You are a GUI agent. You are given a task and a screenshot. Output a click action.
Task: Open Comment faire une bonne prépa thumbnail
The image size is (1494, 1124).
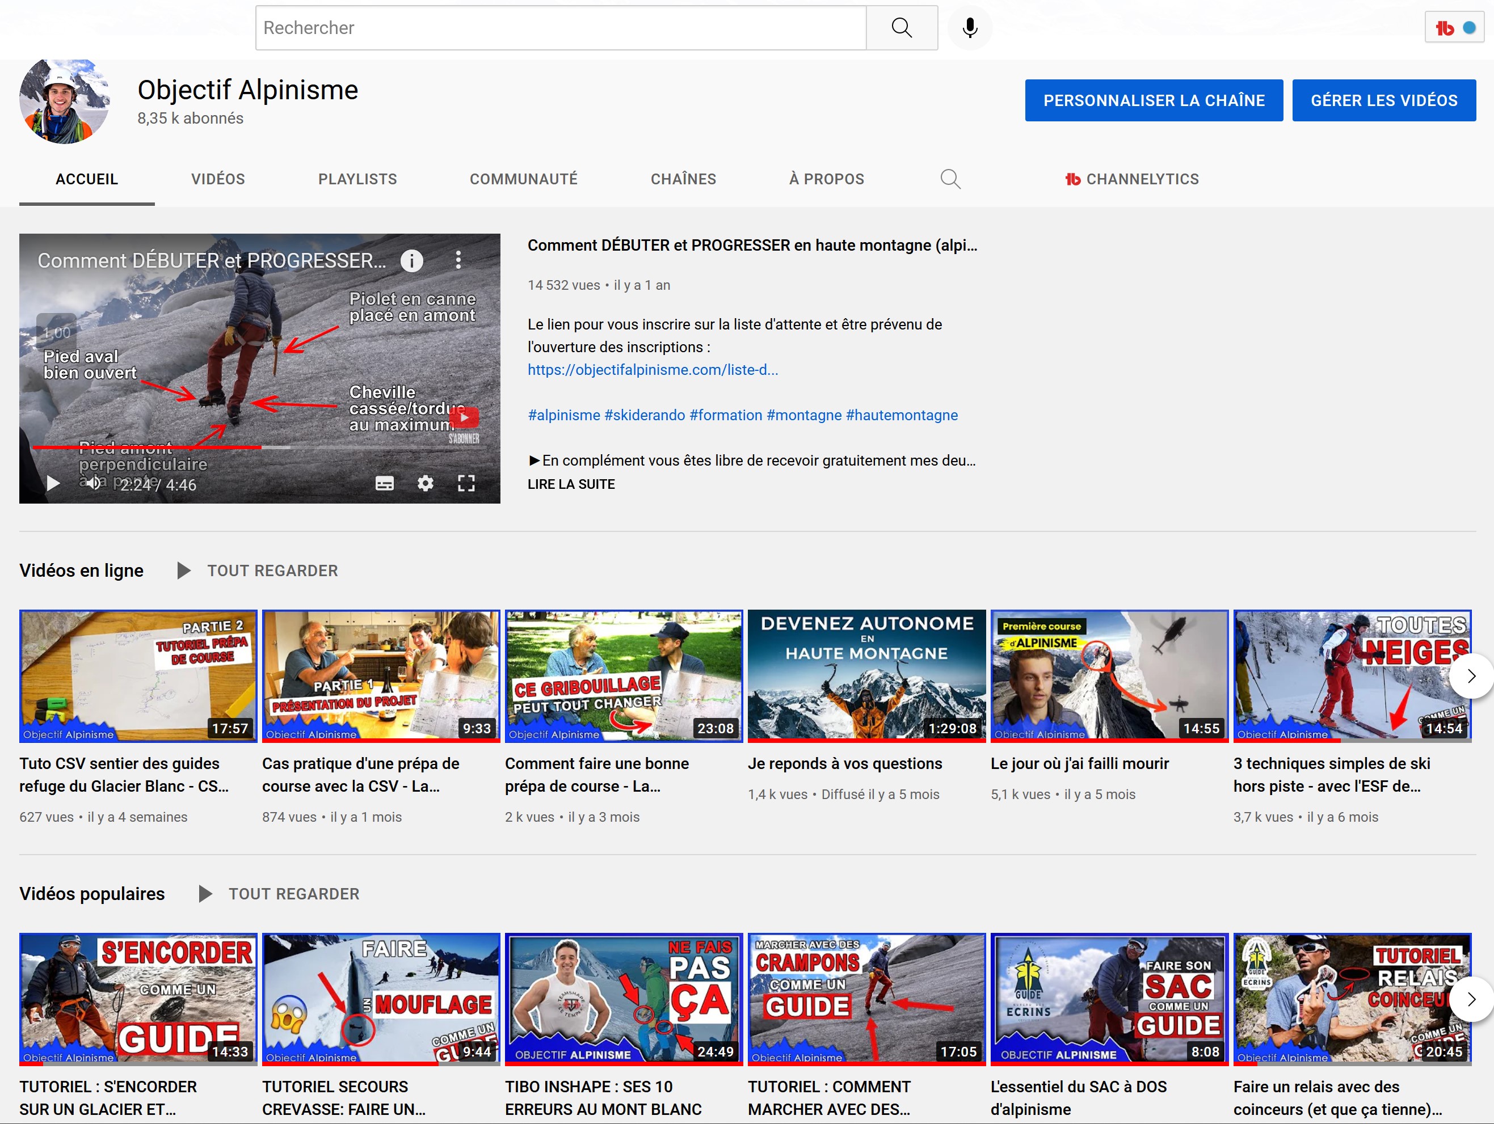point(624,676)
